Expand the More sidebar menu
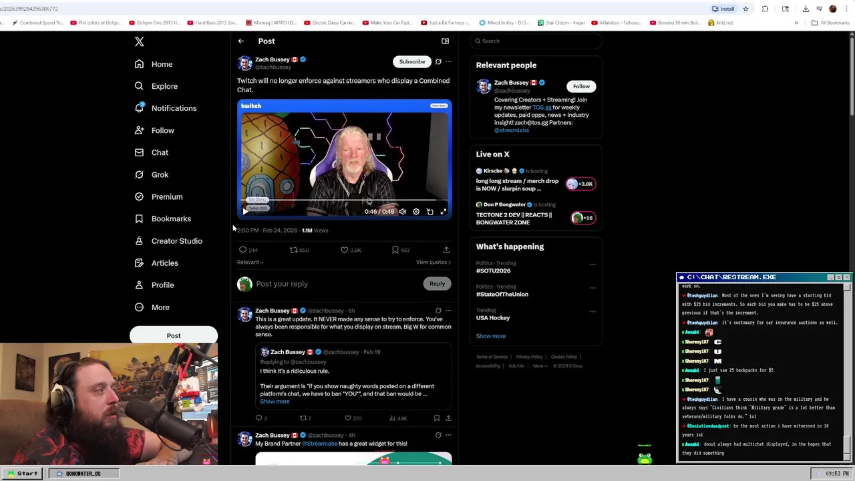The image size is (855, 481). (152, 307)
